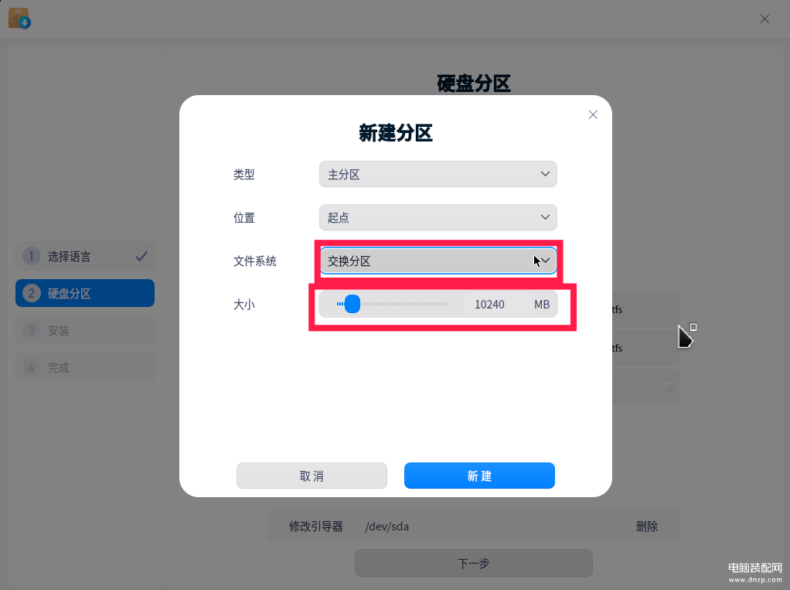Click the 删除 link next to /dev/sda
Image resolution: width=790 pixels, height=590 pixels.
[647, 527]
